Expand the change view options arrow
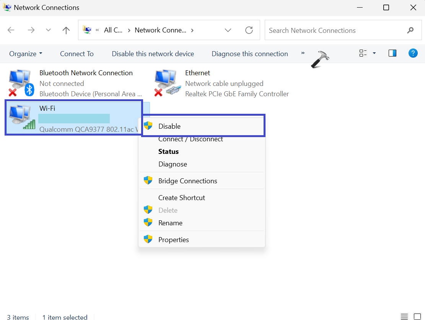Image resolution: width=425 pixels, height=320 pixels. point(374,53)
